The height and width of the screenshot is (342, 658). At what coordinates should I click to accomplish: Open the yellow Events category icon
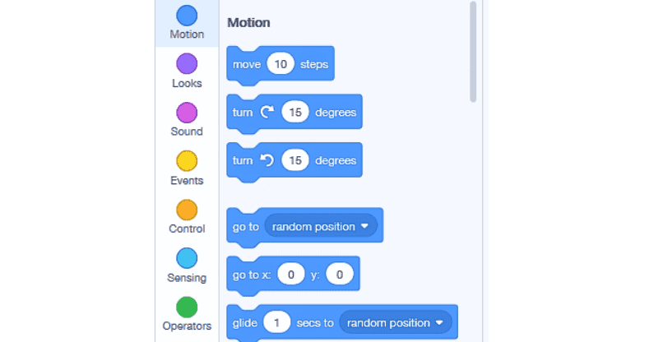pyautogui.click(x=187, y=161)
